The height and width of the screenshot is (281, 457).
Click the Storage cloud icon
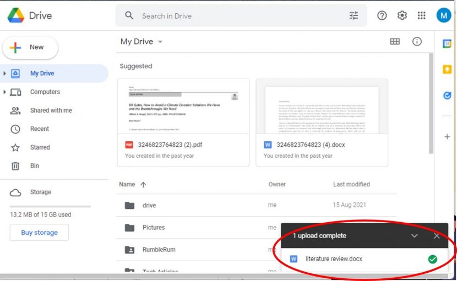[x=15, y=192]
